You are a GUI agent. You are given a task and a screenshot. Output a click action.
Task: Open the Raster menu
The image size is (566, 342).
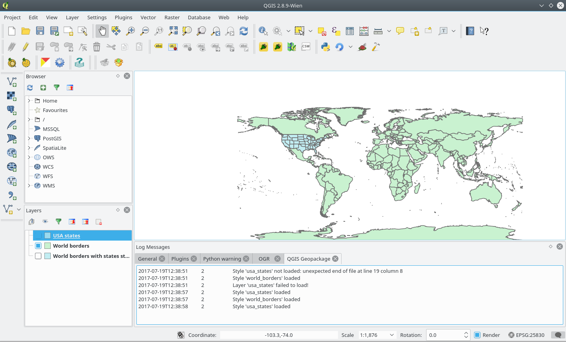point(172,17)
